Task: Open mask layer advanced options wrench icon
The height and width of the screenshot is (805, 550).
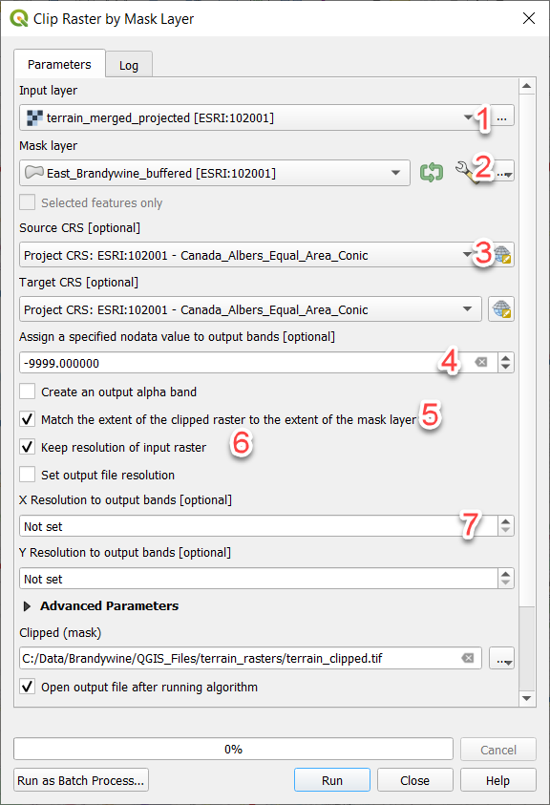Action: (466, 172)
